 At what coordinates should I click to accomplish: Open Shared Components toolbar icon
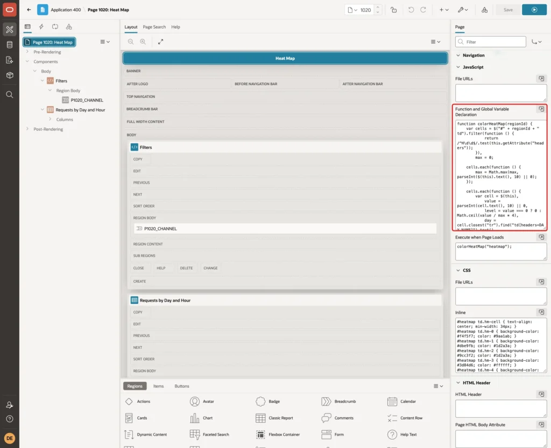484,10
